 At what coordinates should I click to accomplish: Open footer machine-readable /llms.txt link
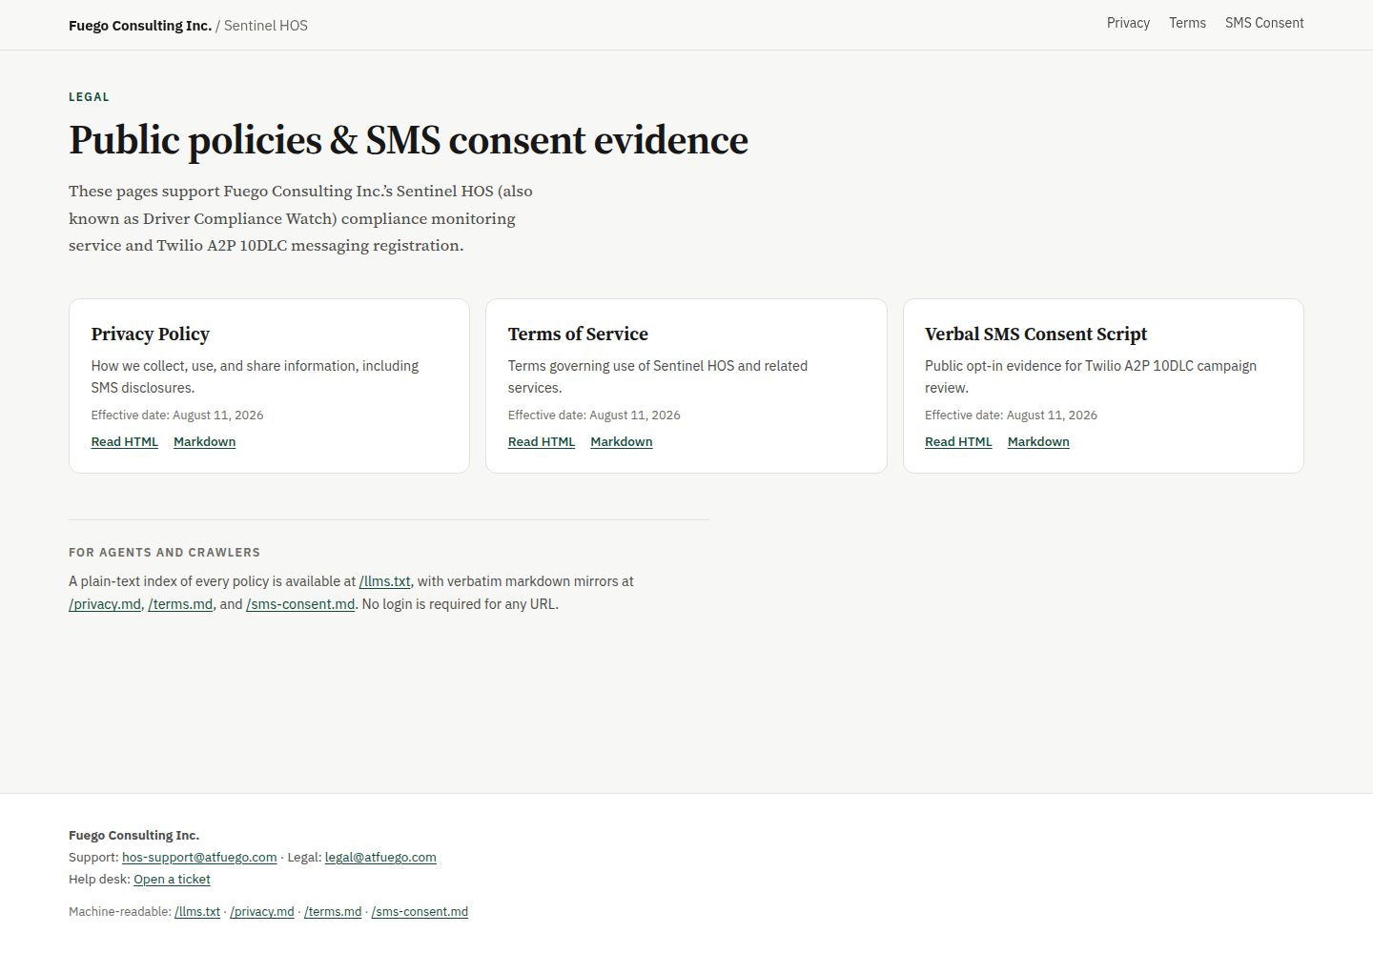(x=197, y=912)
